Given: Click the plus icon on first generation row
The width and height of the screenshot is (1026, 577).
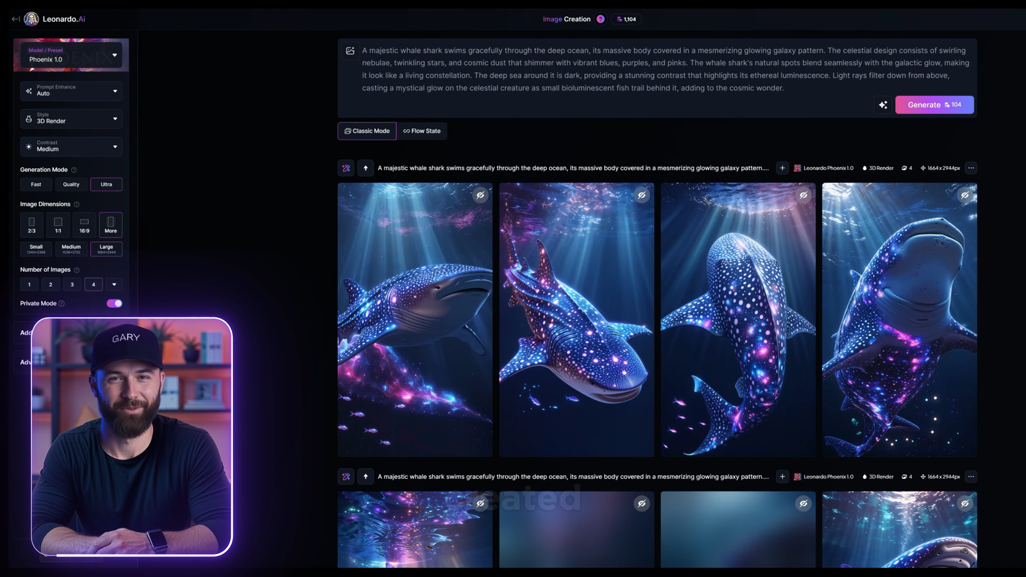Looking at the screenshot, I should point(782,168).
